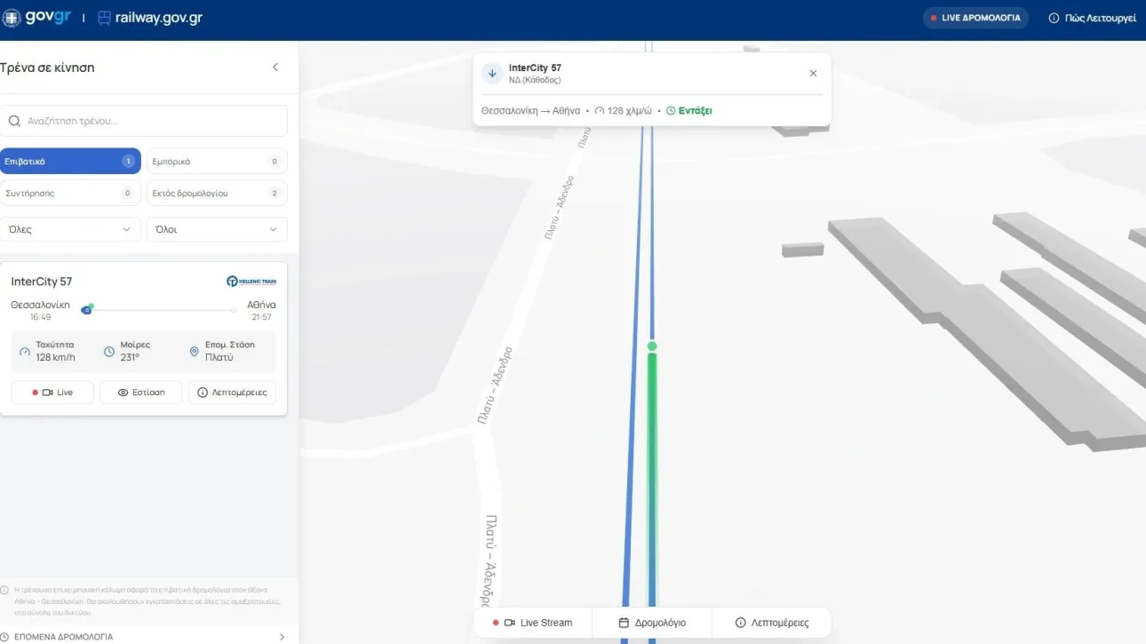
Task: Open the Δρομολόγιο tab in bottom bar
Action: (652, 623)
